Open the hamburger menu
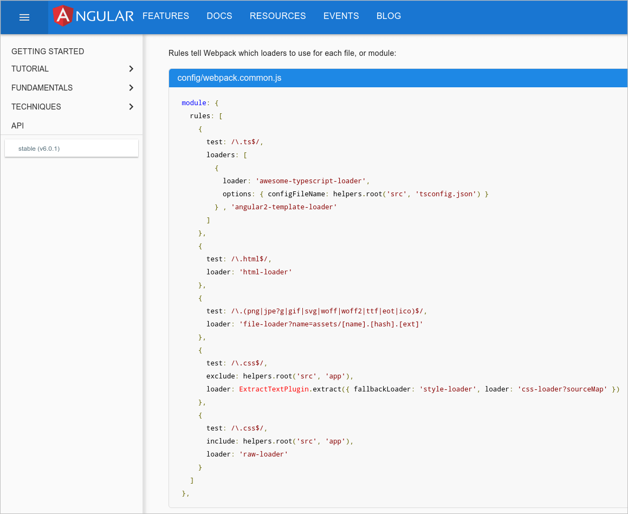This screenshot has height=514, width=628. tap(24, 17)
